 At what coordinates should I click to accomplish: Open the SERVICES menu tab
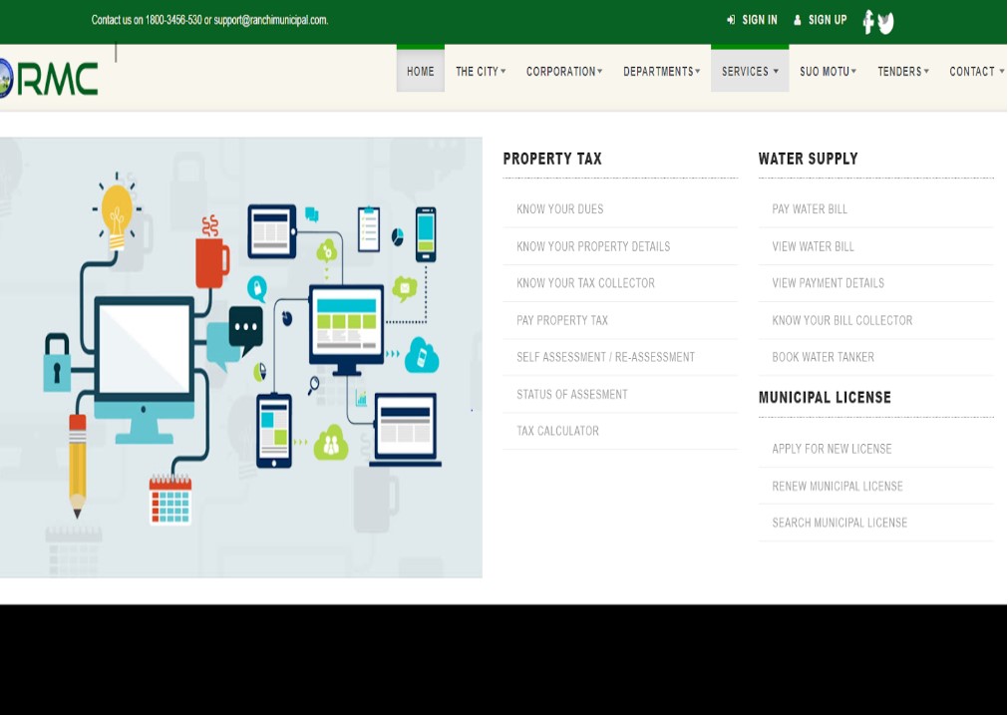pyautogui.click(x=749, y=71)
